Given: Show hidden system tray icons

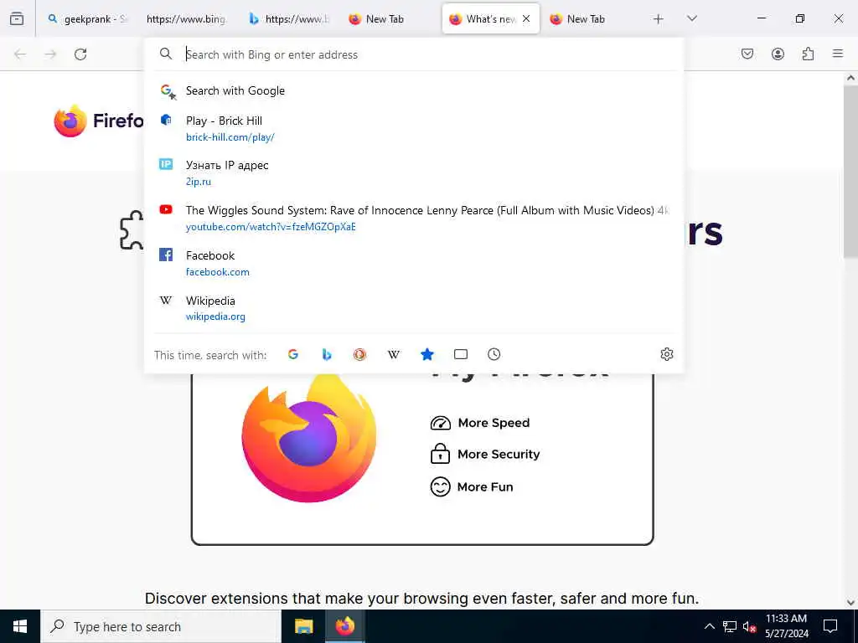Looking at the screenshot, I should [x=709, y=626].
